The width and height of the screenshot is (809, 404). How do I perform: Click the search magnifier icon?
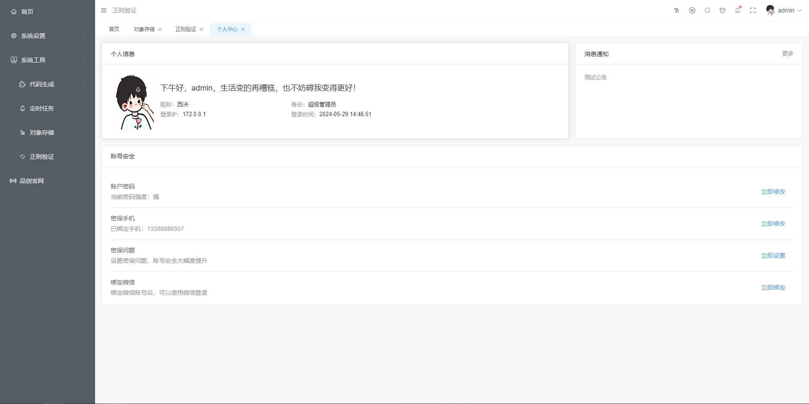pyautogui.click(x=707, y=11)
